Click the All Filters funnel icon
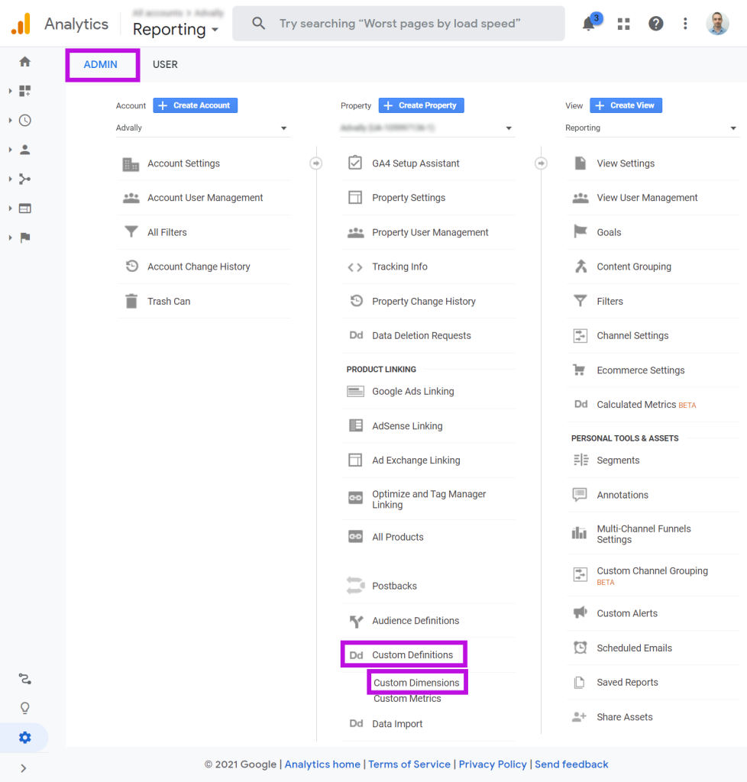 click(x=131, y=232)
